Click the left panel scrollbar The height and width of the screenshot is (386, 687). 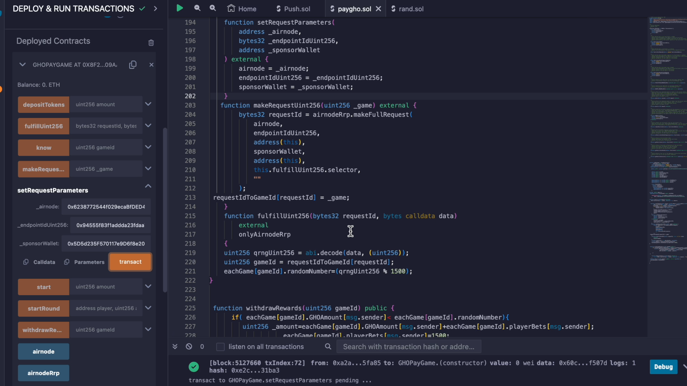click(165, 210)
